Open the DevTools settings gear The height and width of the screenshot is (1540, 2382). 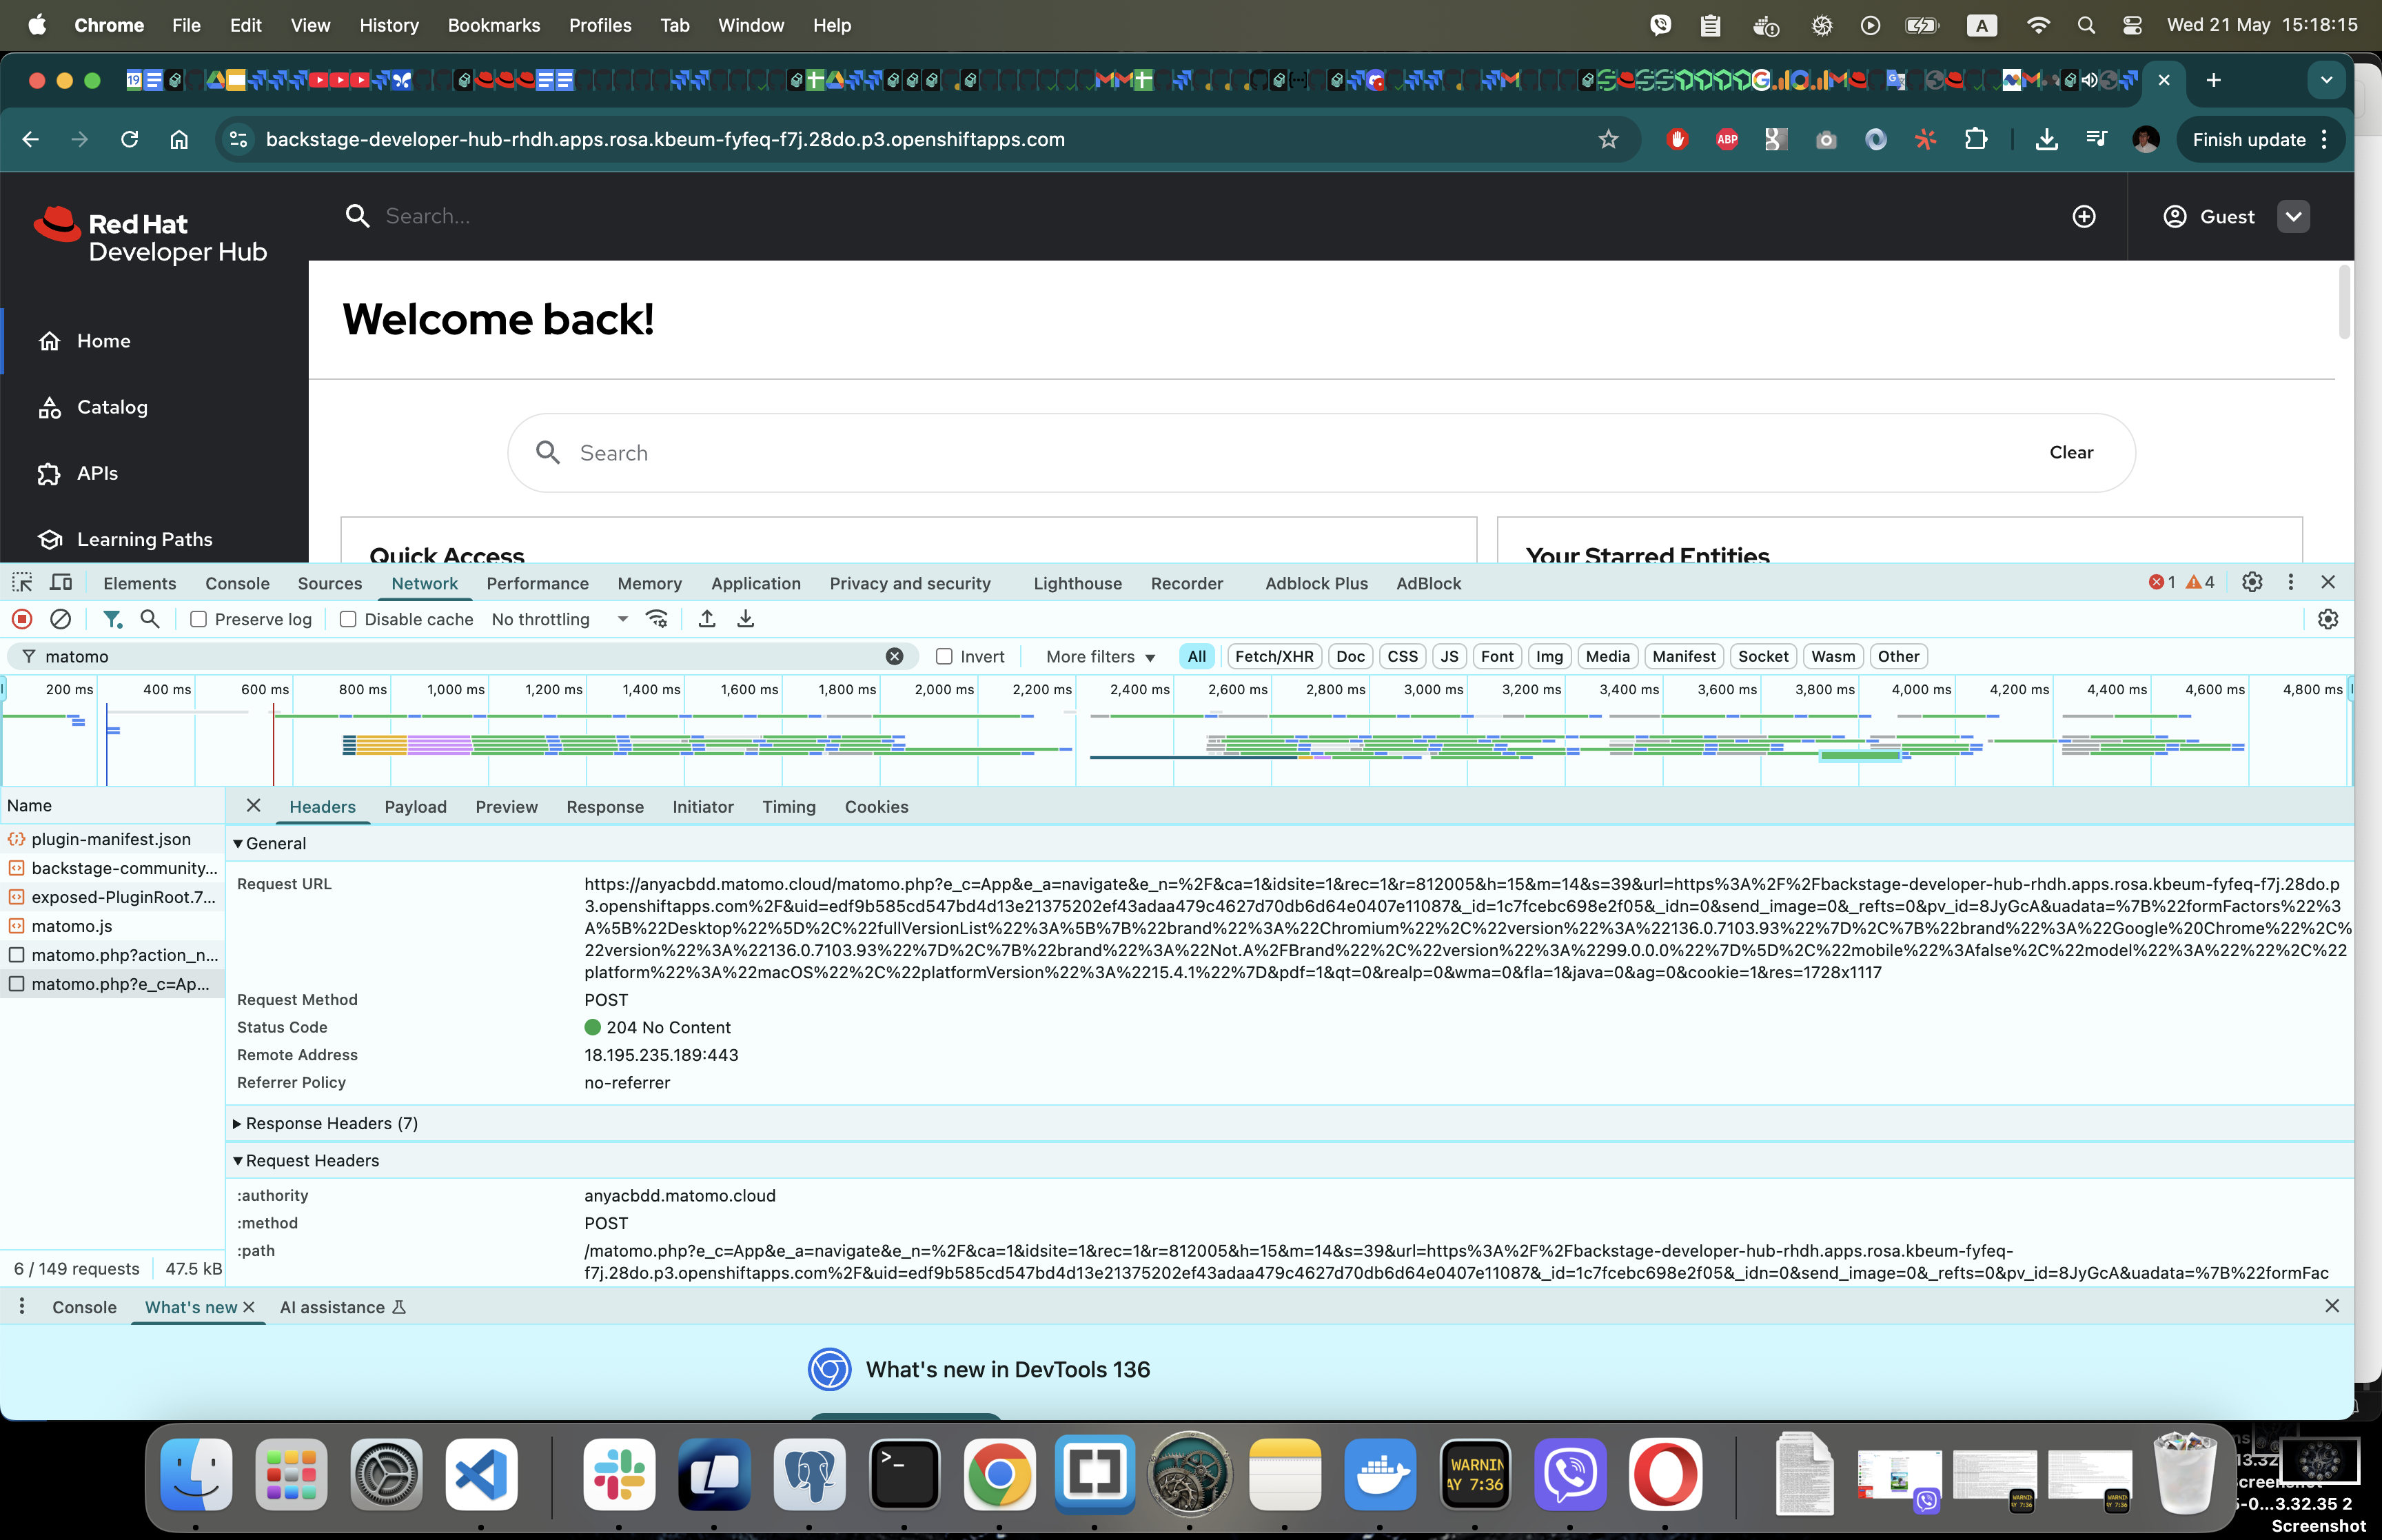(2251, 582)
